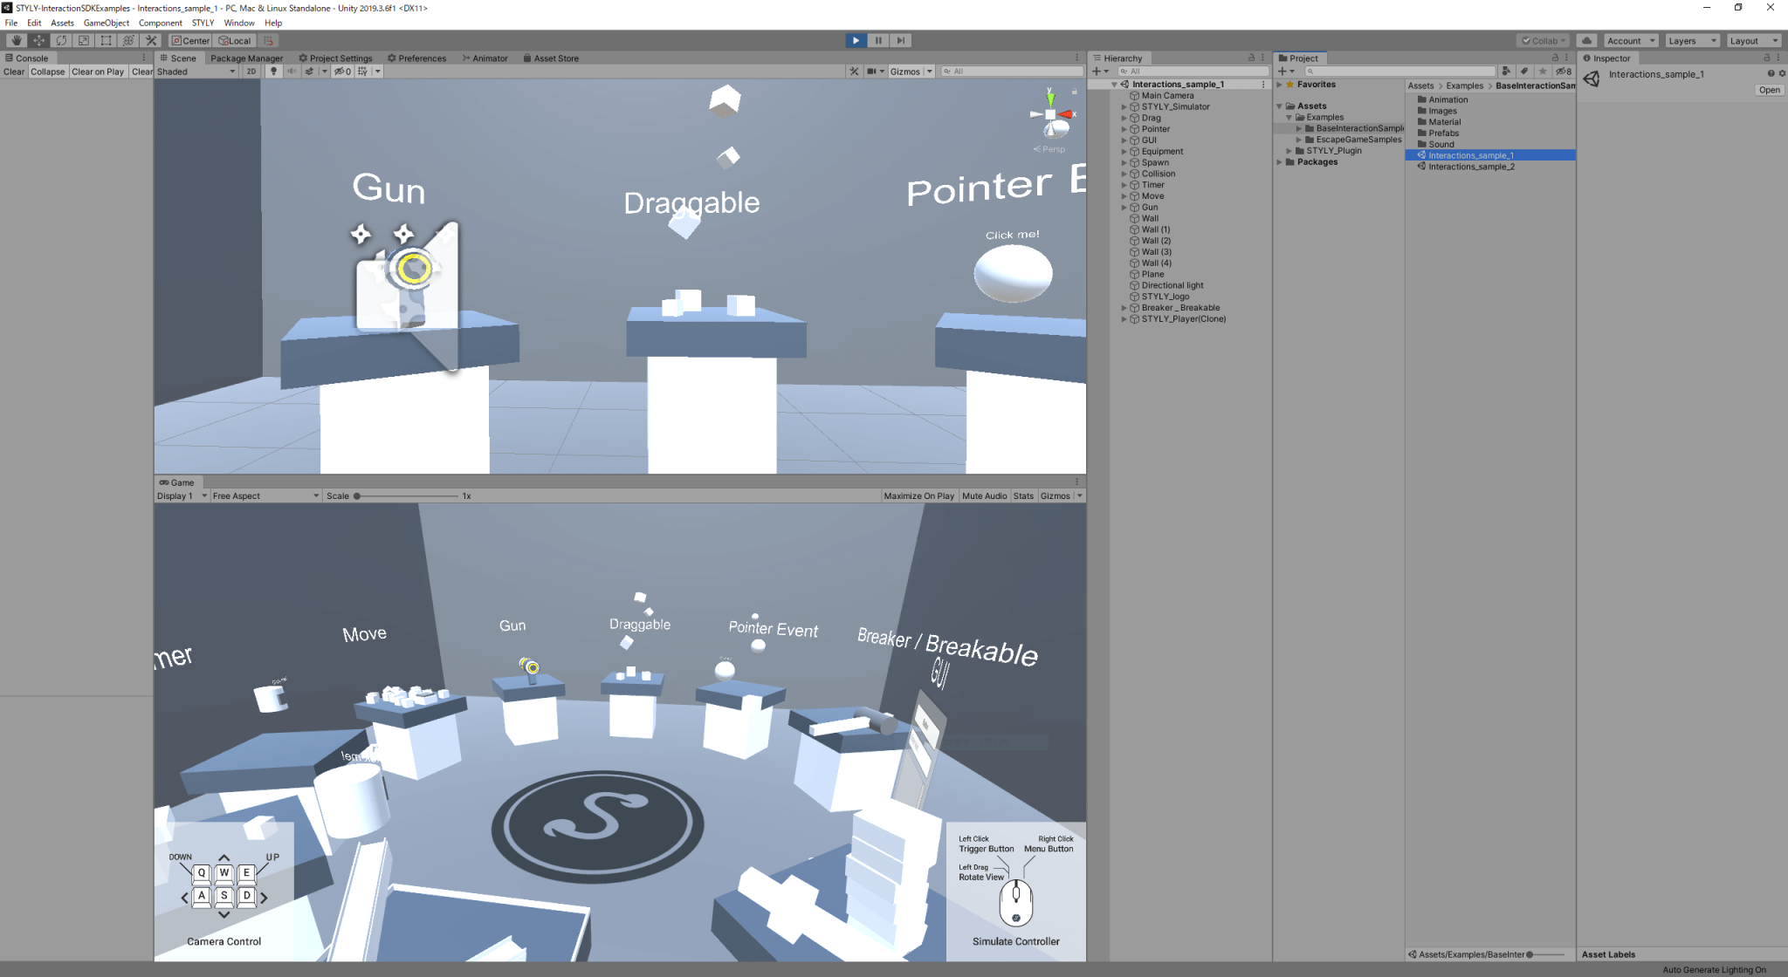This screenshot has height=977, width=1788.
Task: Expand the Equipment object in Hierarchy
Action: pos(1124,151)
